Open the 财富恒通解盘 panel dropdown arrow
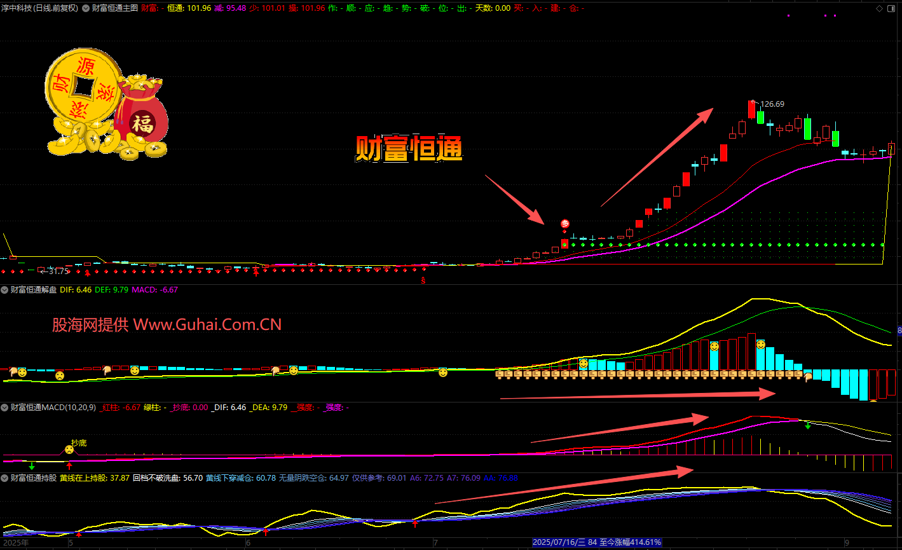 pos(4,290)
